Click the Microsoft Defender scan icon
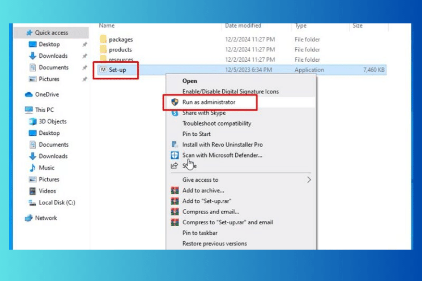Viewport: 422px width, 281px height. (x=175, y=155)
